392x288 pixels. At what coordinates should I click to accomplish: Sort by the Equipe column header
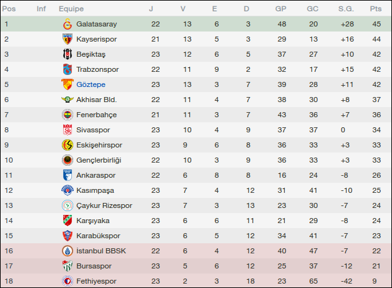[71, 9]
